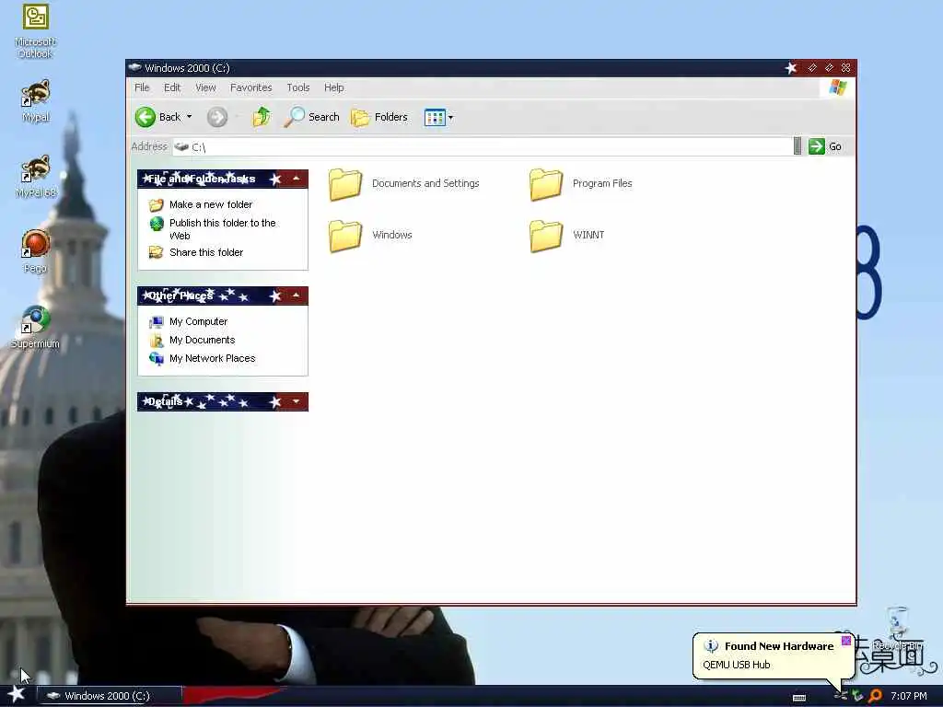943x707 pixels.
Task: Open the File menu
Action: click(142, 87)
